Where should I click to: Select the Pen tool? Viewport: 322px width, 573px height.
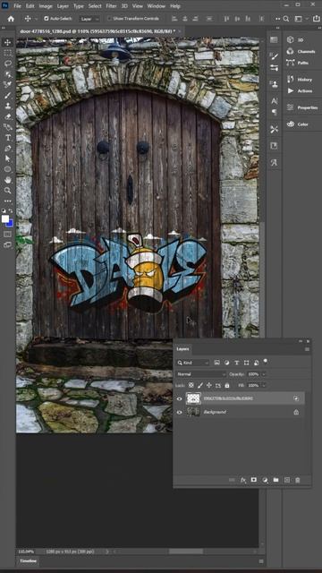7,149
